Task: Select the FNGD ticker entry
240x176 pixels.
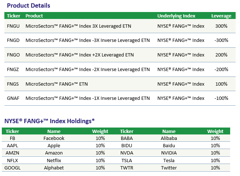Action: pos(13,40)
